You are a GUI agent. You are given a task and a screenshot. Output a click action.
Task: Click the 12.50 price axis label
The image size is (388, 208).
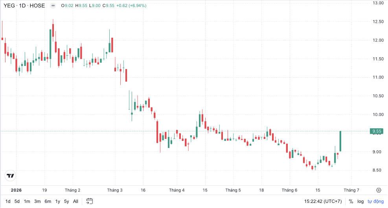(x=378, y=22)
